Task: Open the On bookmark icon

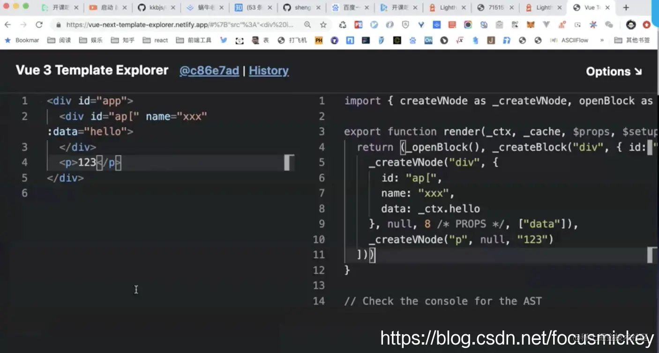Action: 428,40
